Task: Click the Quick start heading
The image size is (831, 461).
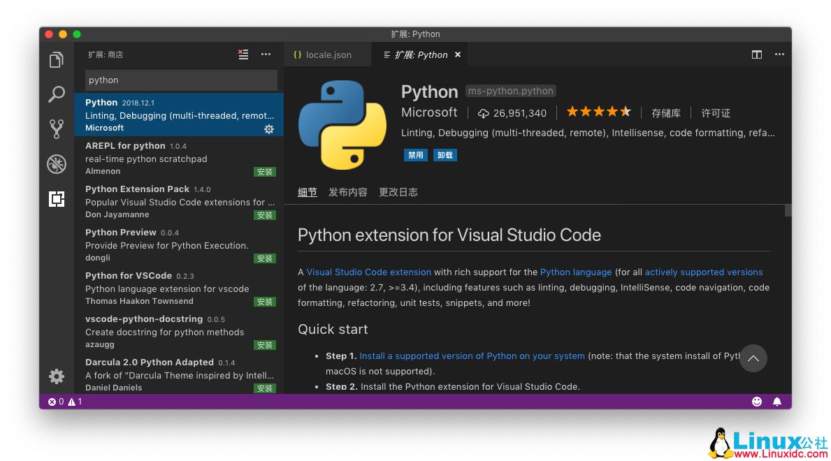Action: (x=333, y=329)
